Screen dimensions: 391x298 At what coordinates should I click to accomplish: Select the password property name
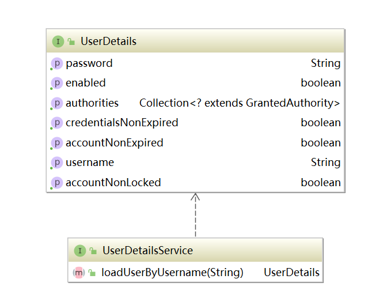pyautogui.click(x=89, y=63)
